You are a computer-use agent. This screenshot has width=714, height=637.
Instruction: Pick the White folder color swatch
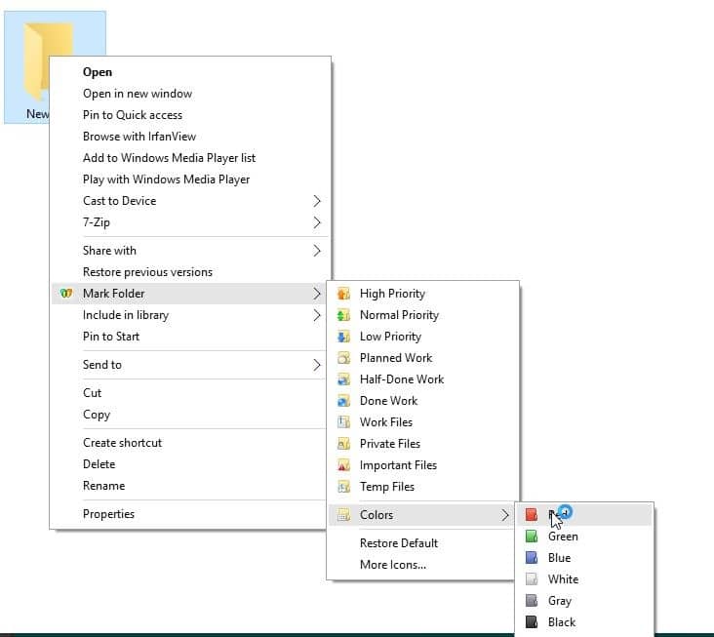tap(532, 579)
